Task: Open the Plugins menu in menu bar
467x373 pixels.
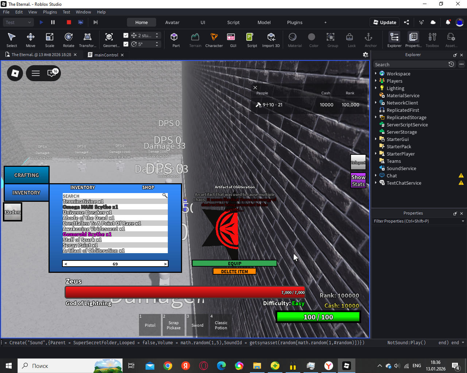Action: pyautogui.click(x=50, y=12)
